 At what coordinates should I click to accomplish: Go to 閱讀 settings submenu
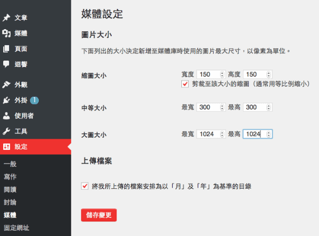click(x=10, y=189)
